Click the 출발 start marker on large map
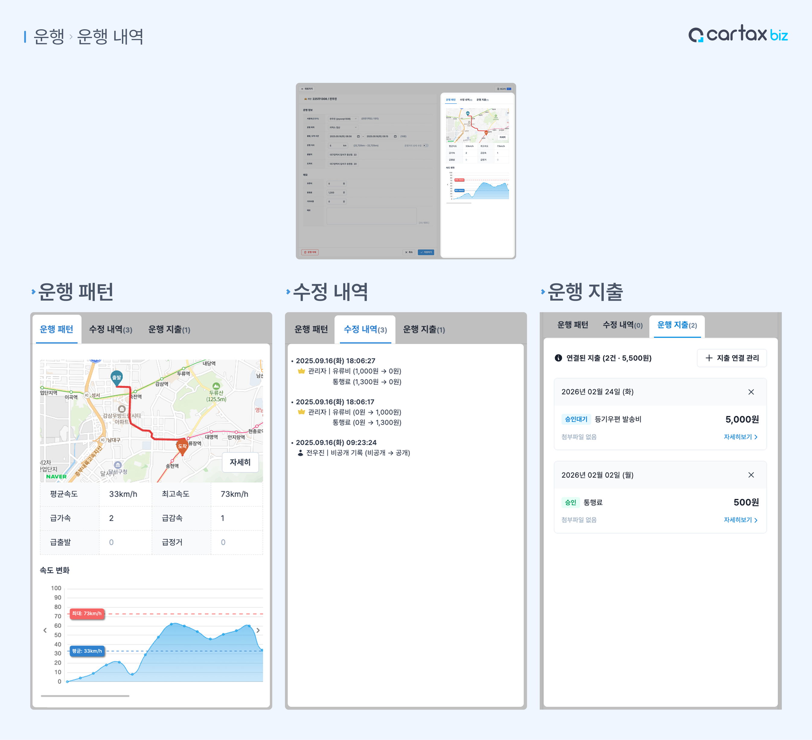Screen dimensions: 812x740 click(117, 377)
